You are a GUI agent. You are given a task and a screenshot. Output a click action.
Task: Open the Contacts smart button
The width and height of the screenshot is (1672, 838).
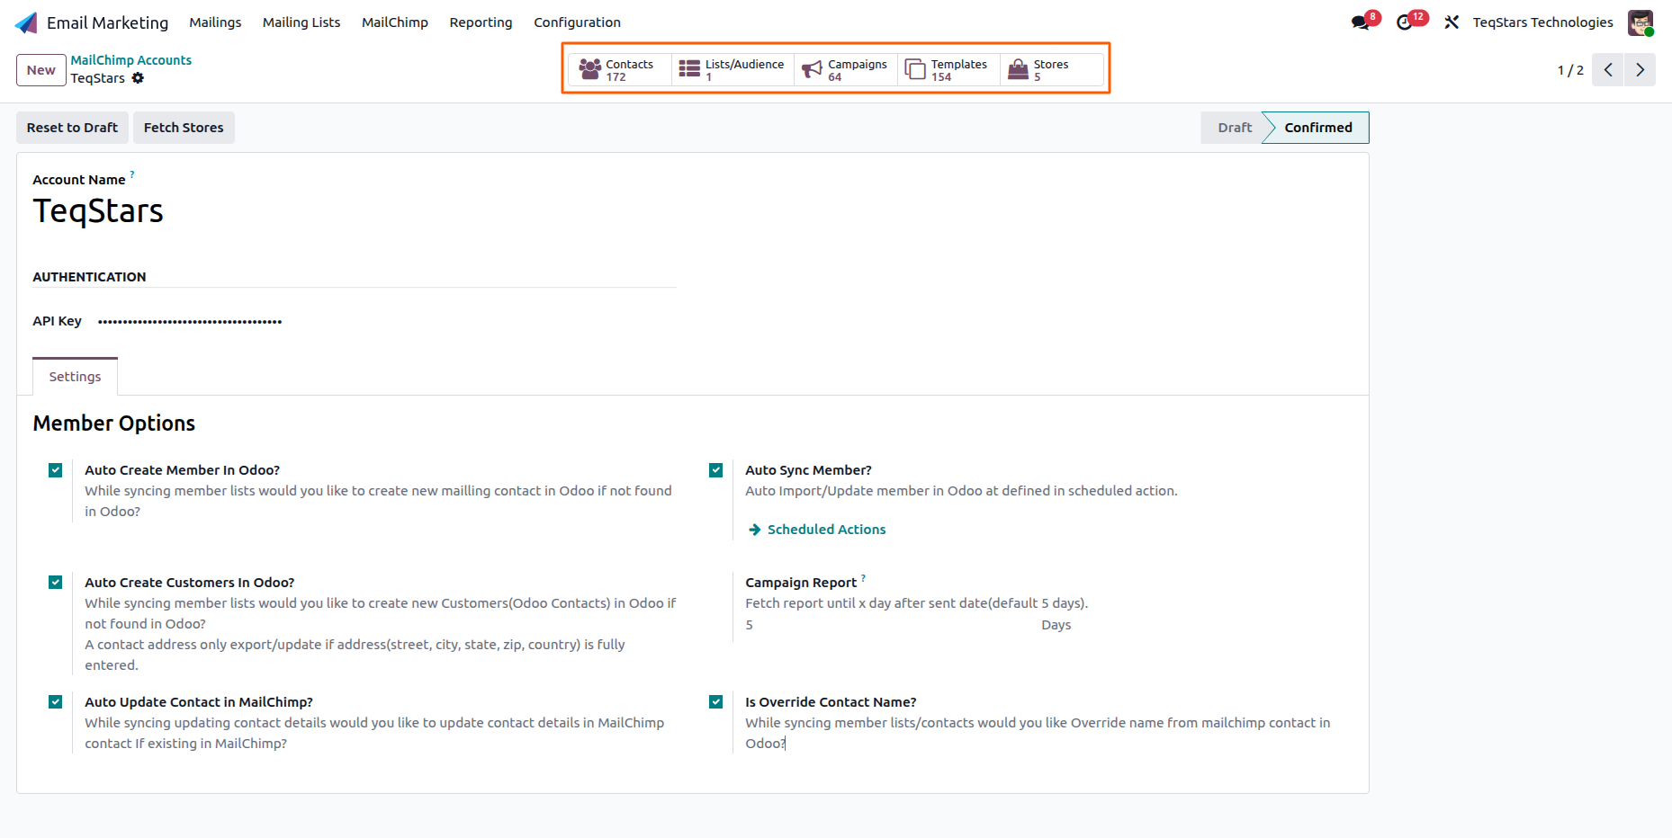pyautogui.click(x=620, y=69)
